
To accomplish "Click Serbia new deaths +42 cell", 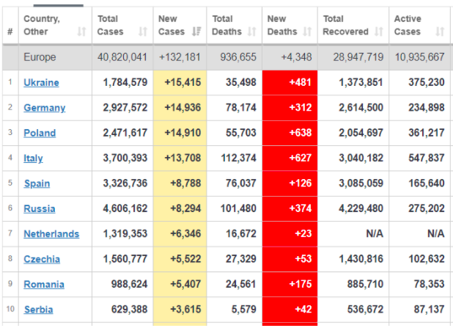I will point(290,310).
